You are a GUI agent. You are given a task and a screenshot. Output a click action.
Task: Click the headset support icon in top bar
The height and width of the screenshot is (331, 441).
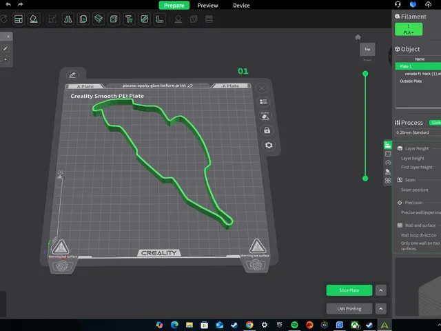(398, 5)
